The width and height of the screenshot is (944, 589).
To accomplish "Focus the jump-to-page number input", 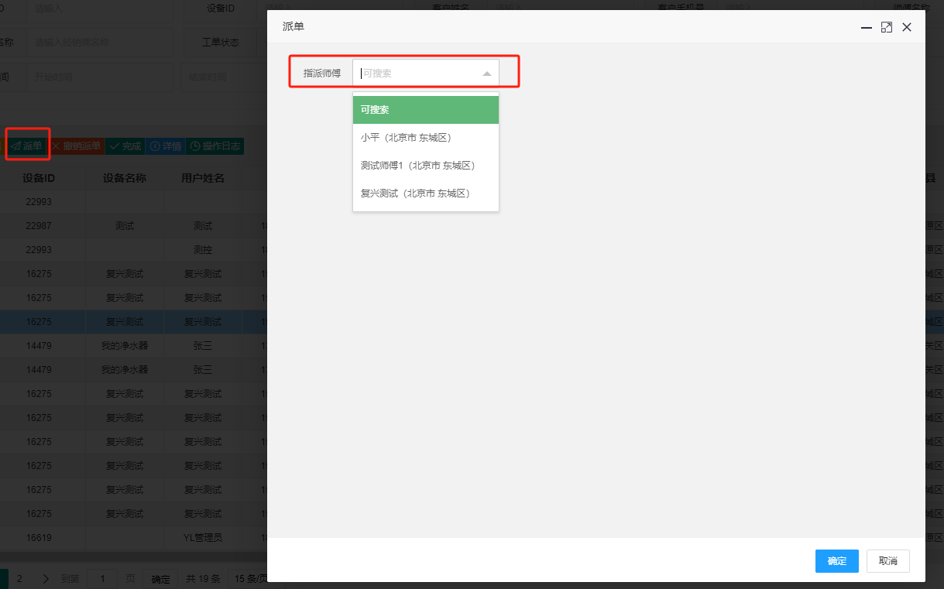I will (x=102, y=579).
